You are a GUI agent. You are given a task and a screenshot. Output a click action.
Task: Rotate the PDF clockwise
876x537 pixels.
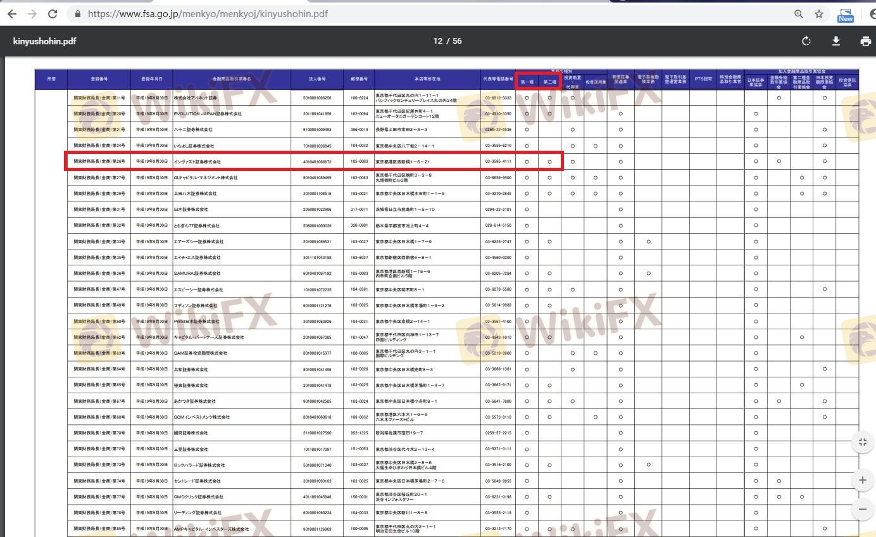[x=806, y=41]
